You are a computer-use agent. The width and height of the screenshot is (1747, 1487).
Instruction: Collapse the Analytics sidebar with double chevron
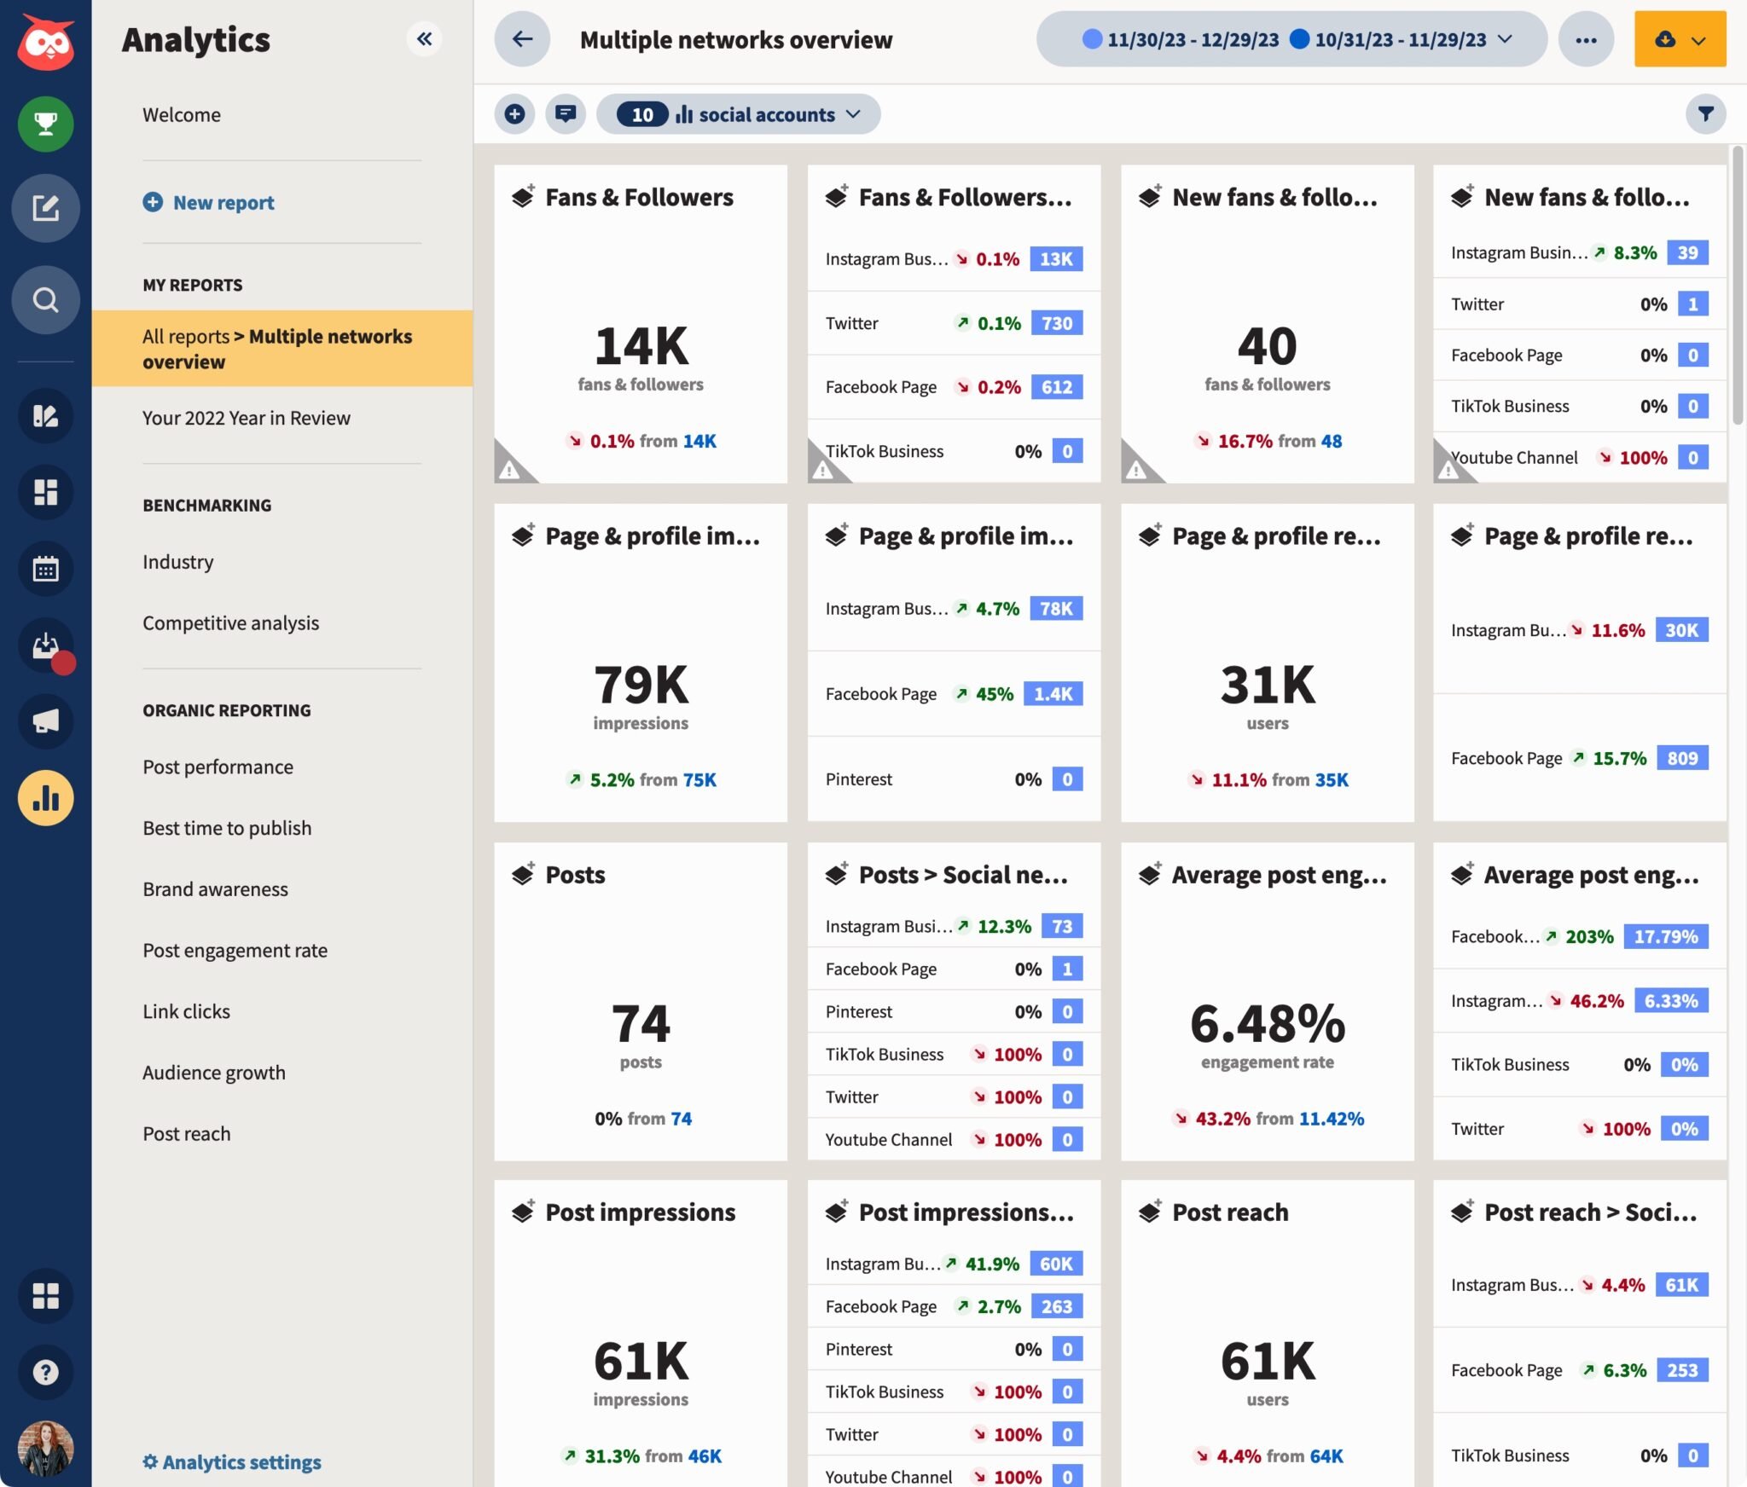pos(427,39)
